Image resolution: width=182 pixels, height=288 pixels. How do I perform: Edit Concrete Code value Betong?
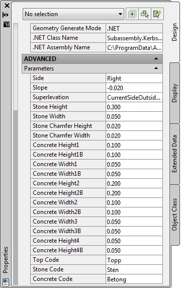[x=134, y=279]
